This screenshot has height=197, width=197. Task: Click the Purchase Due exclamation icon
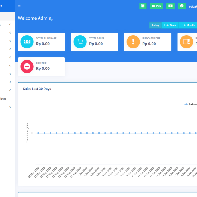click(x=133, y=42)
